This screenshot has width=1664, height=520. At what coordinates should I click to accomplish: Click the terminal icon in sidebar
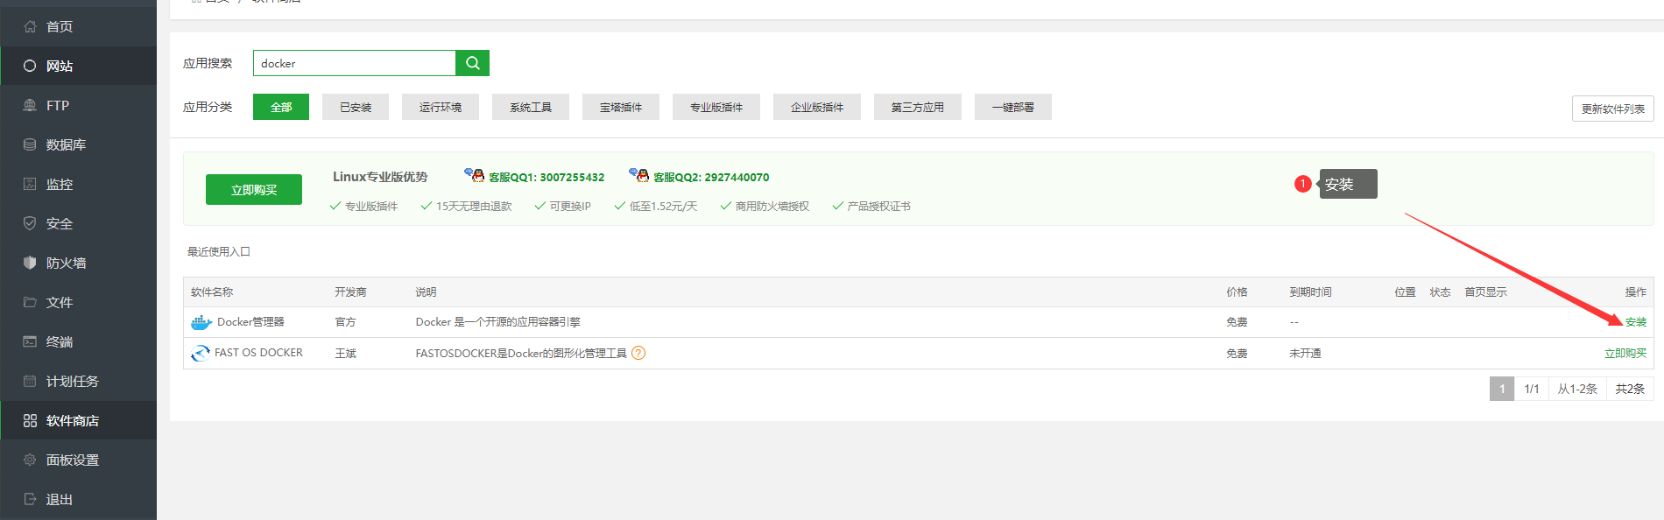click(30, 341)
